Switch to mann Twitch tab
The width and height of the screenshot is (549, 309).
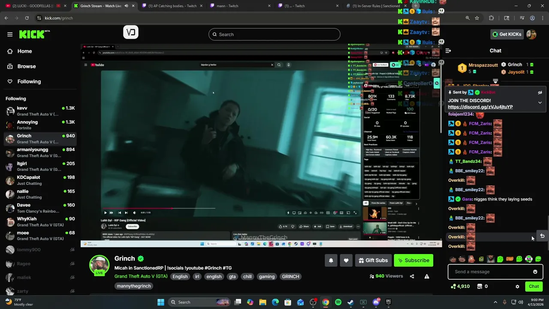(x=240, y=6)
